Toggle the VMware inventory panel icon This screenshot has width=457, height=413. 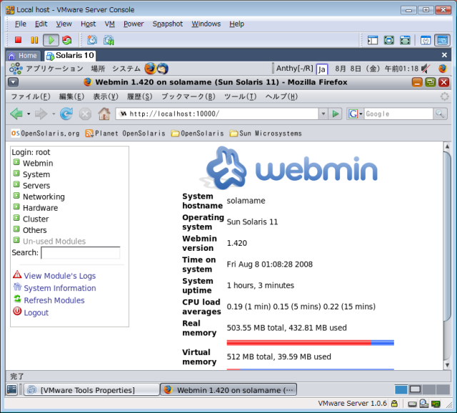click(x=373, y=40)
